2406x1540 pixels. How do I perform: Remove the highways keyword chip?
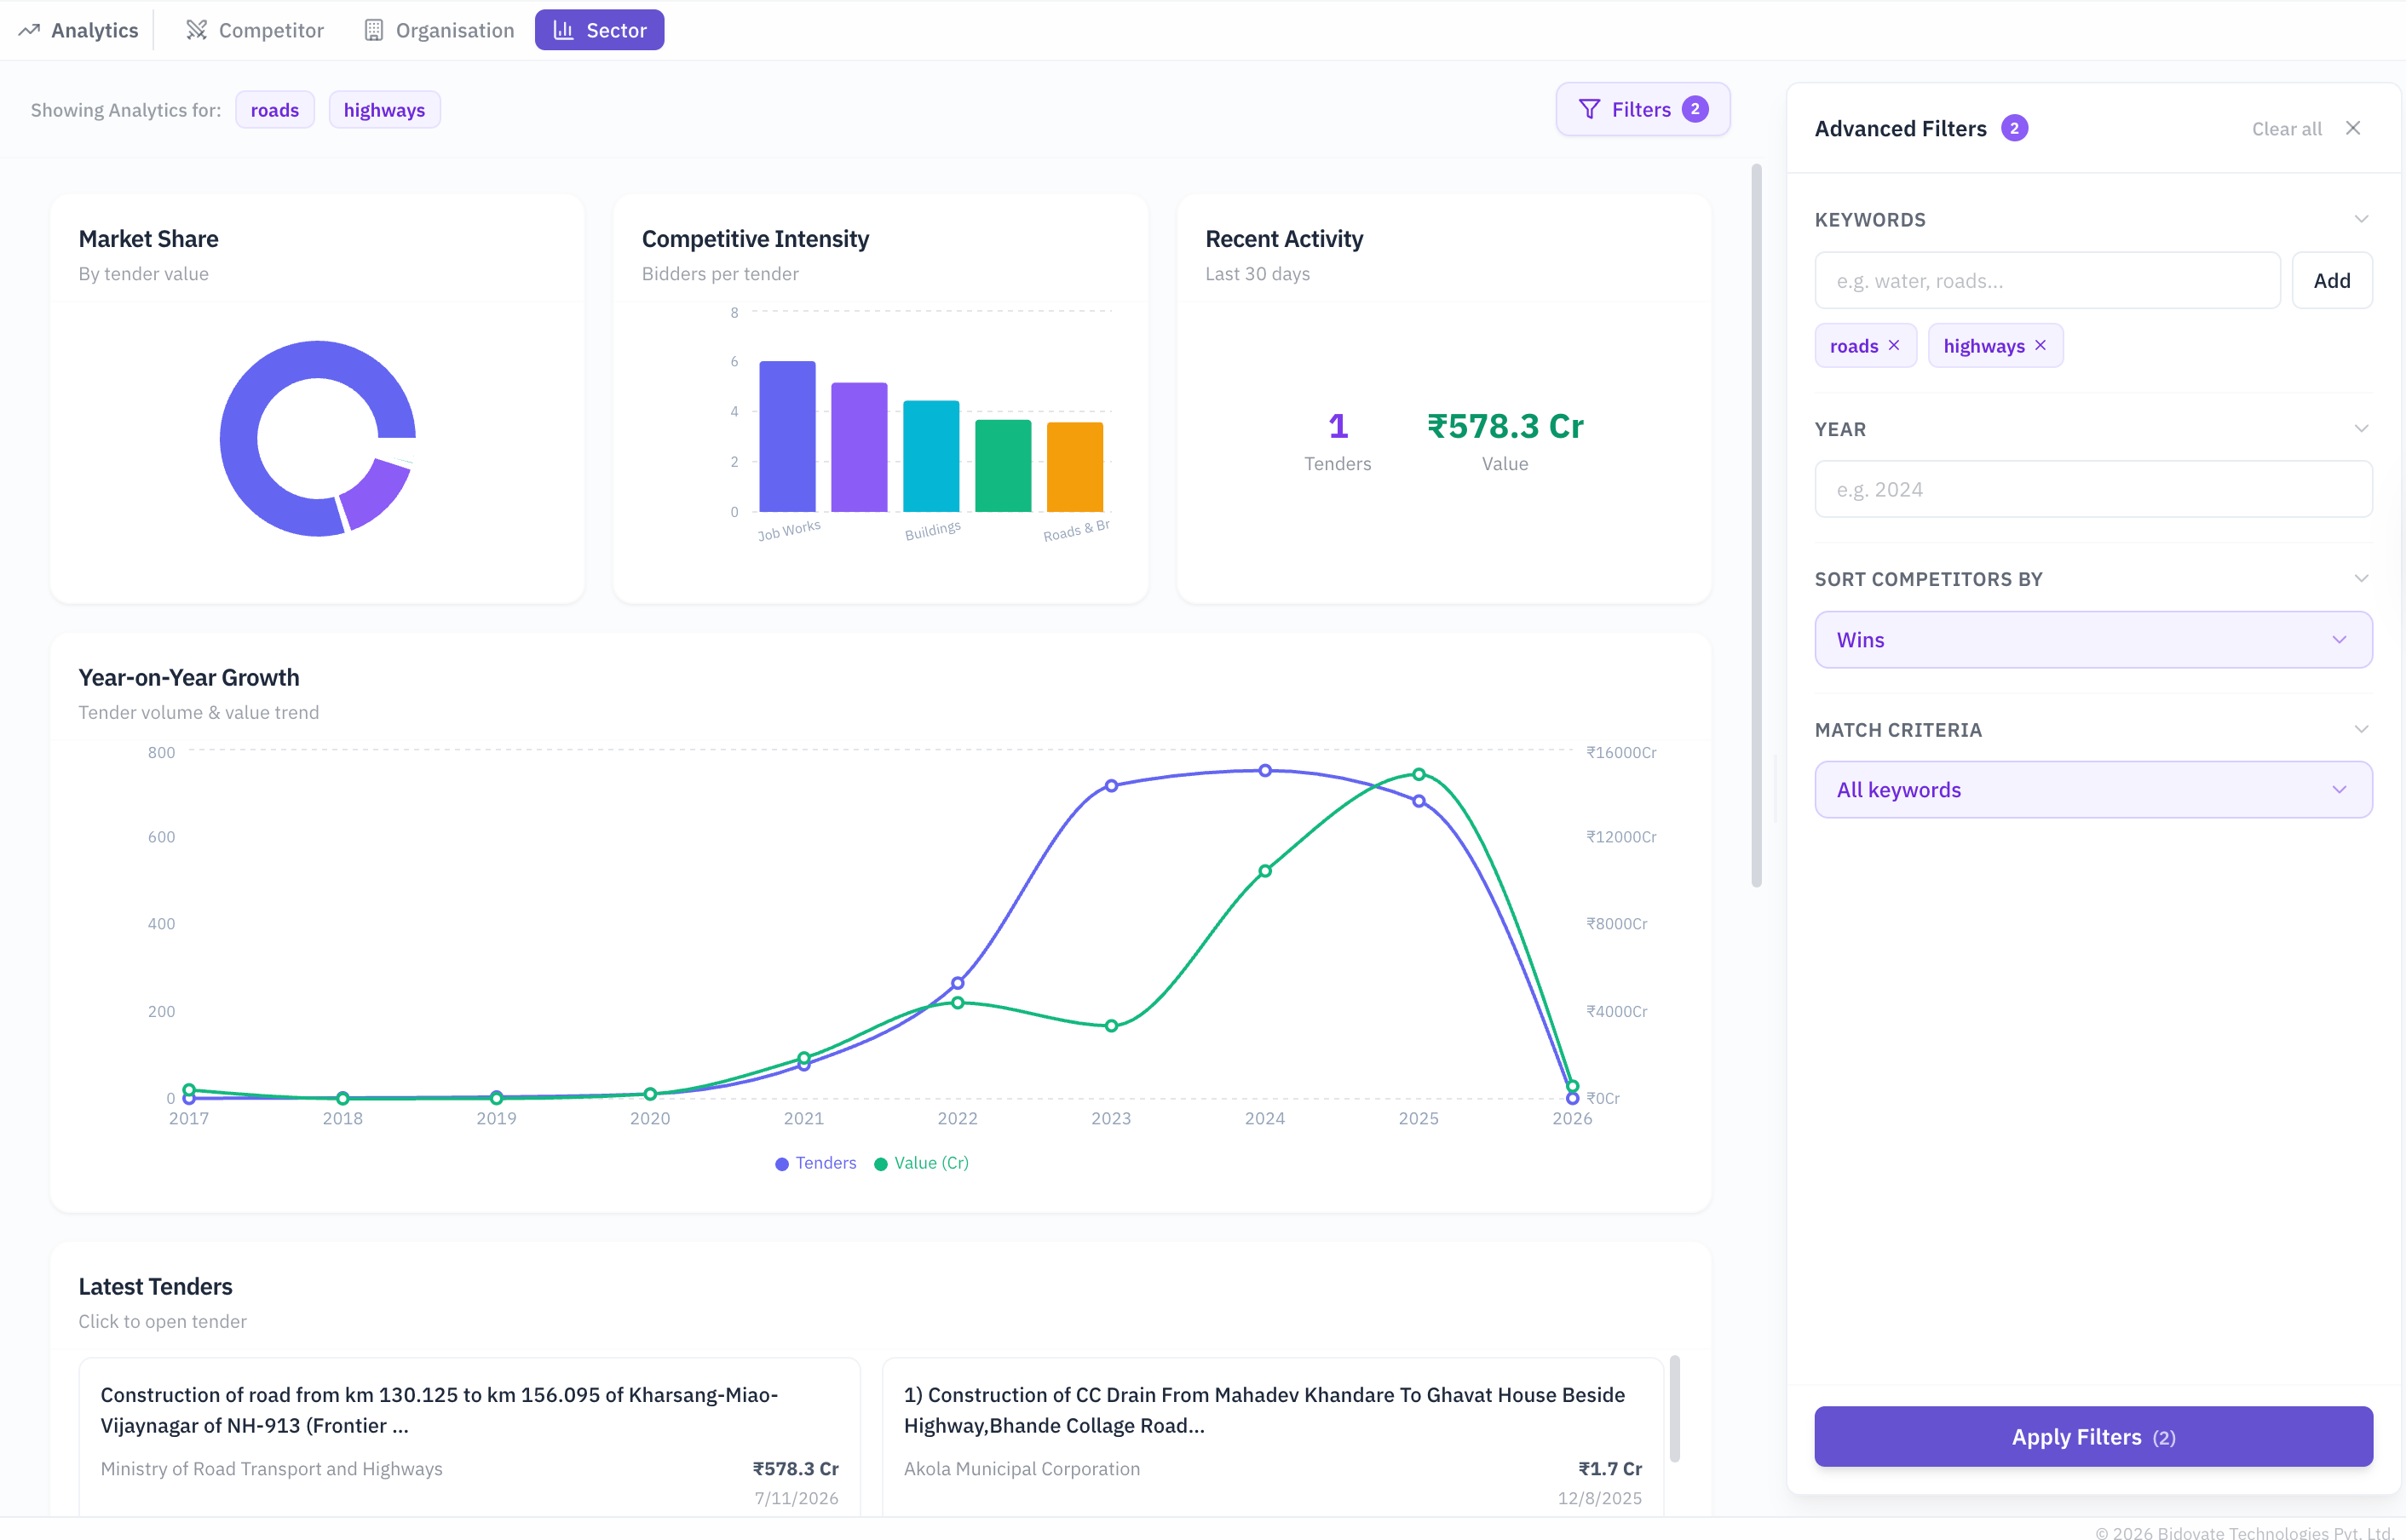2040,345
